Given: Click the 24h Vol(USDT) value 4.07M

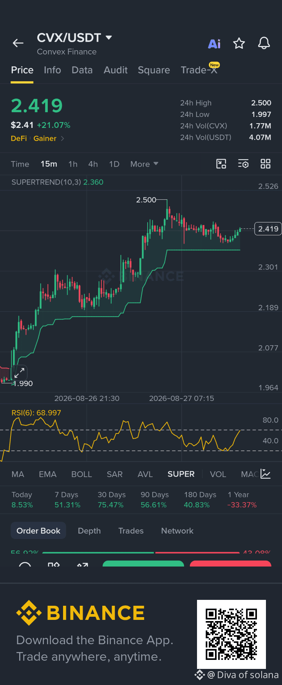Looking at the screenshot, I should pyautogui.click(x=260, y=137).
